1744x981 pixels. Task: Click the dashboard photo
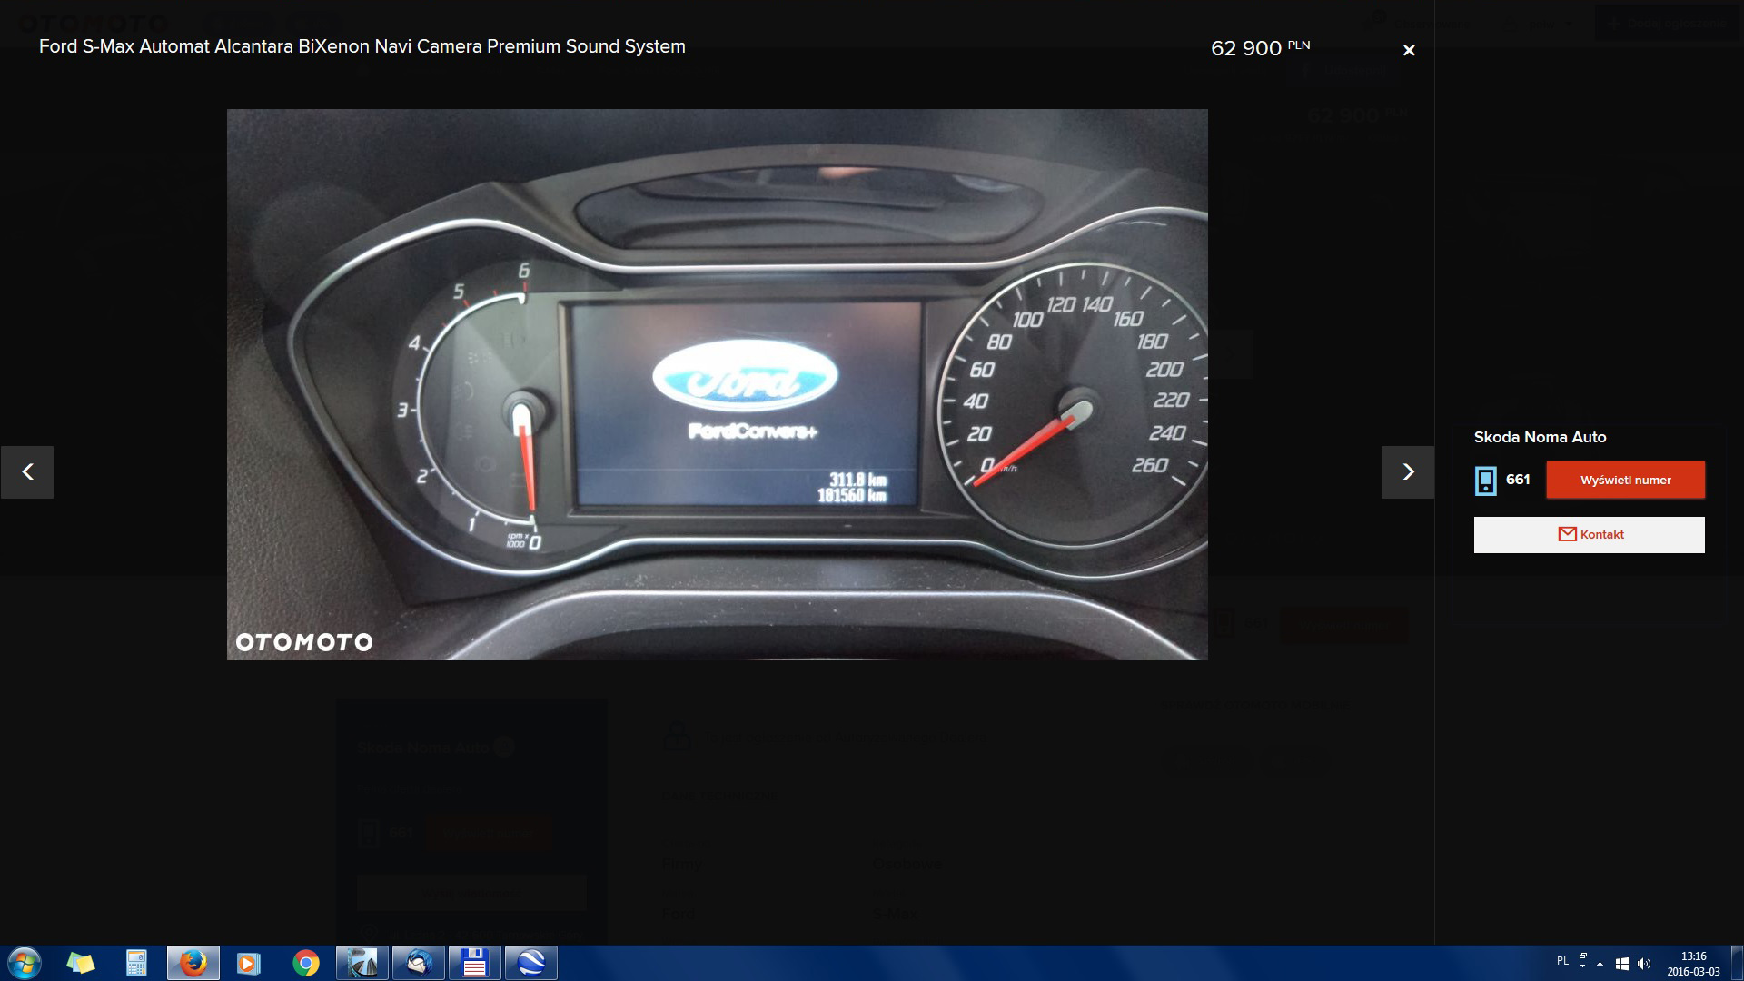click(x=717, y=384)
